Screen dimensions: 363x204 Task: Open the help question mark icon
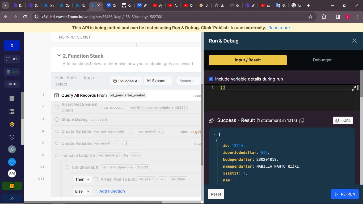point(12,162)
